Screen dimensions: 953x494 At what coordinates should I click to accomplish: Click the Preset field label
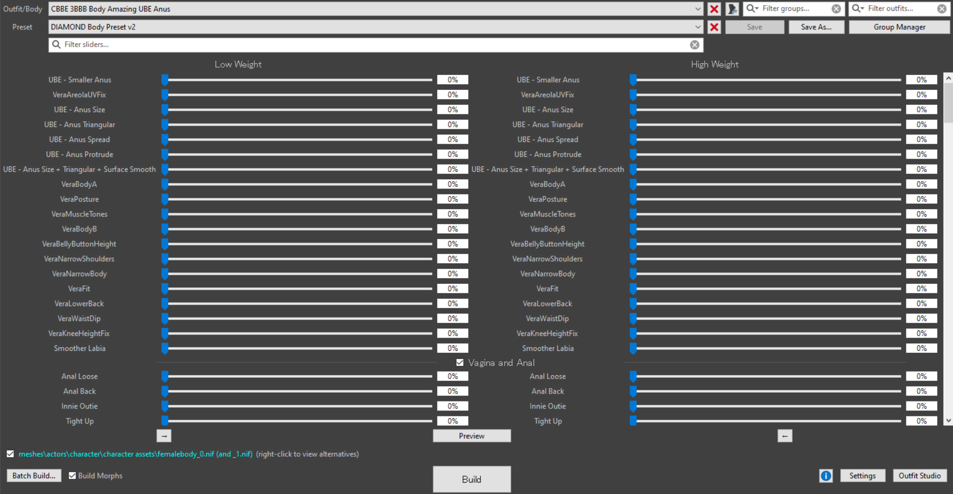pos(22,27)
